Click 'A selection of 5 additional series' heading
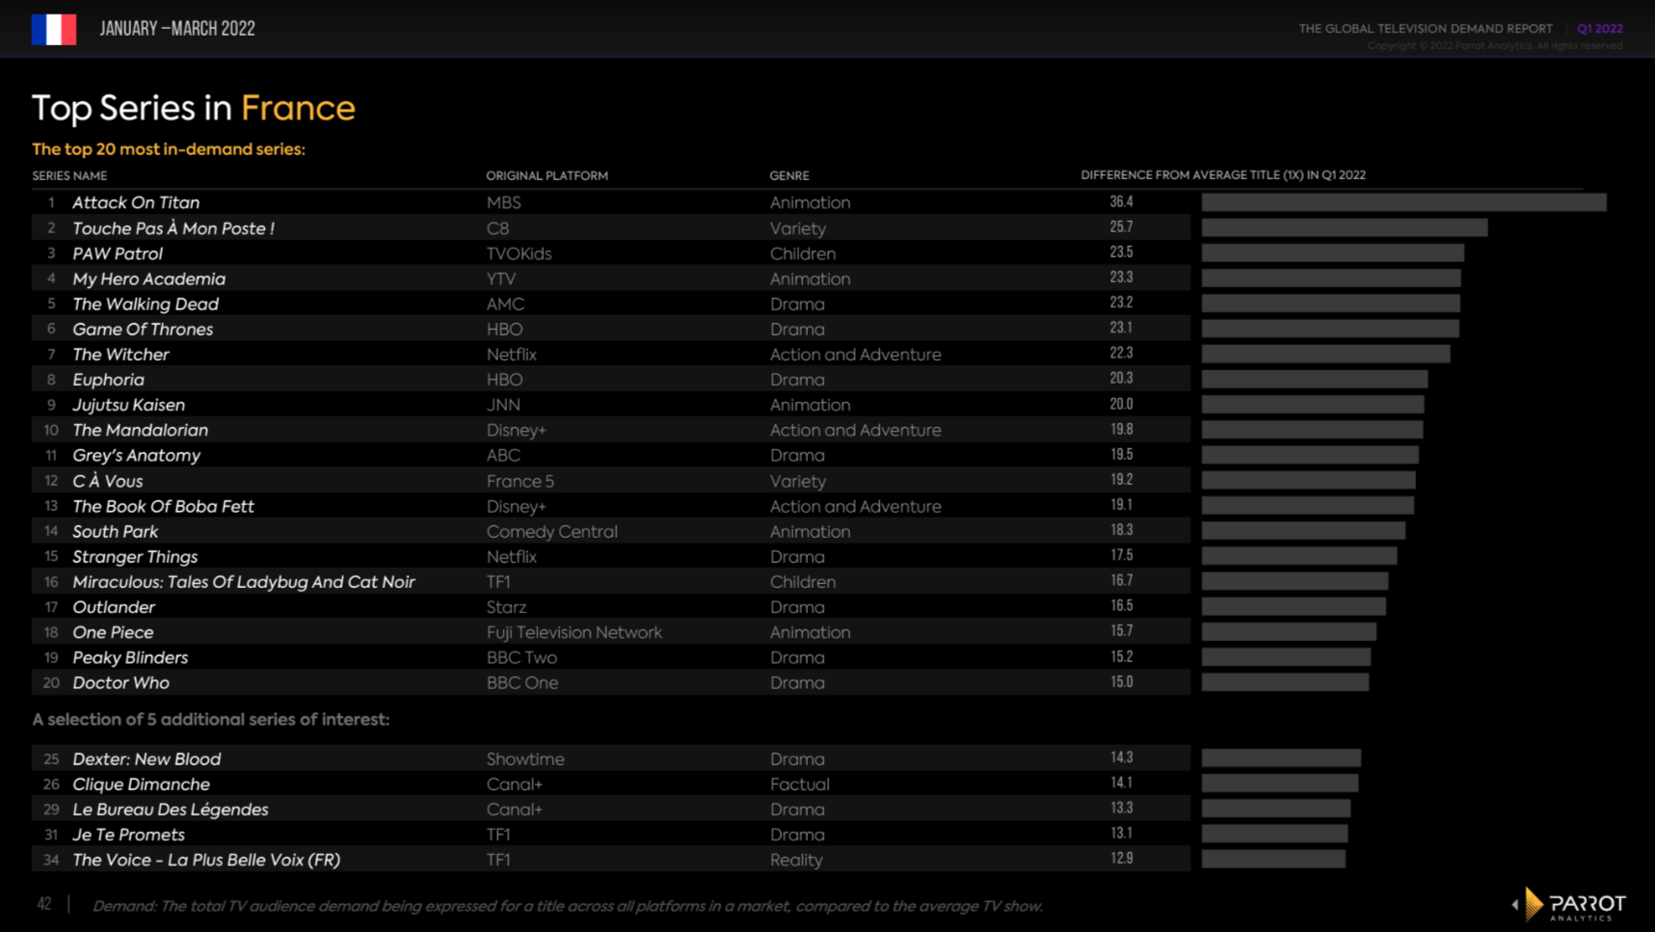This screenshot has width=1655, height=932. pos(211,719)
